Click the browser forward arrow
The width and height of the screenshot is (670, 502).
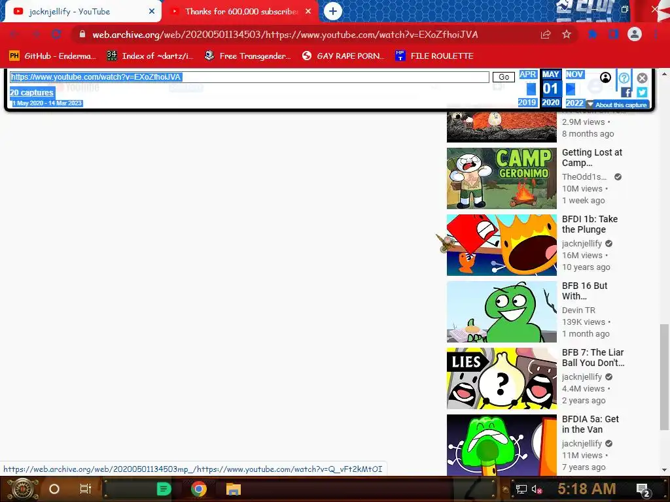tap(36, 34)
